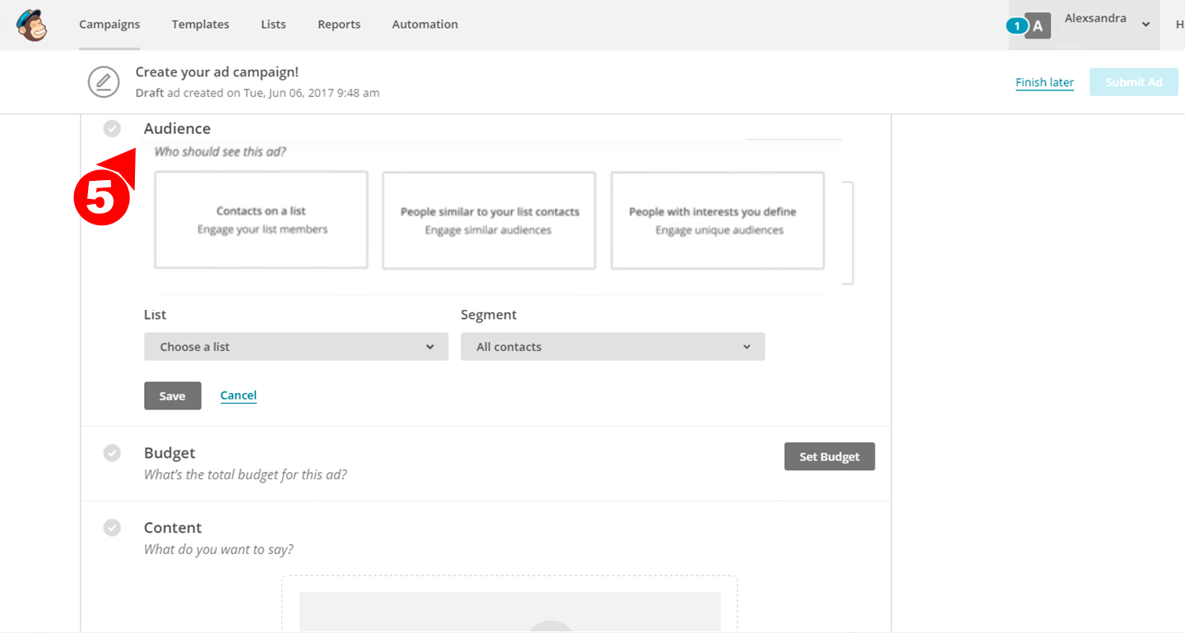Click the Budget section checkmark icon
Screen dimensions: 1185x633
[x=112, y=453]
